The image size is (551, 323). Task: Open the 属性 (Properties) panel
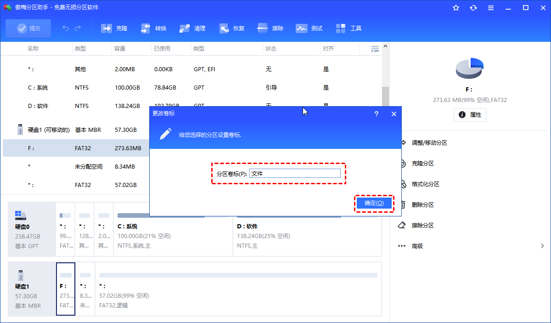point(469,115)
